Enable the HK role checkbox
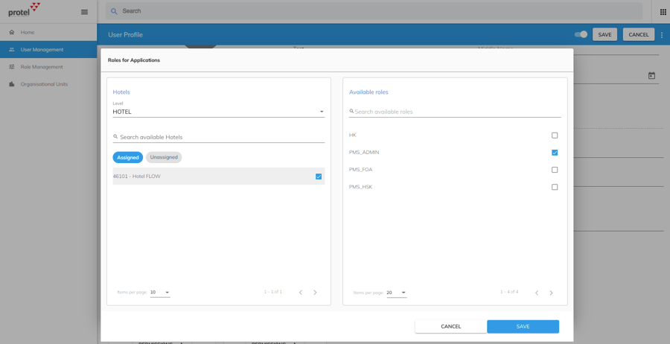Viewport: 670px width, 344px height. (555, 136)
